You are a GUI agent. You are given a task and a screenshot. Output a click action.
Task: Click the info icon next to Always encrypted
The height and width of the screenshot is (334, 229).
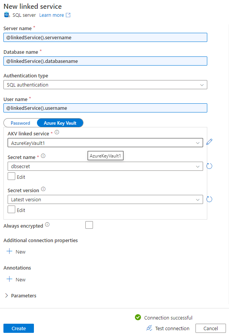pyautogui.click(x=47, y=224)
